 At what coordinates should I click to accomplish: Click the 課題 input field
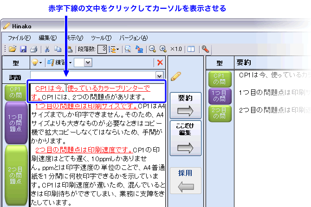[x=93, y=75]
